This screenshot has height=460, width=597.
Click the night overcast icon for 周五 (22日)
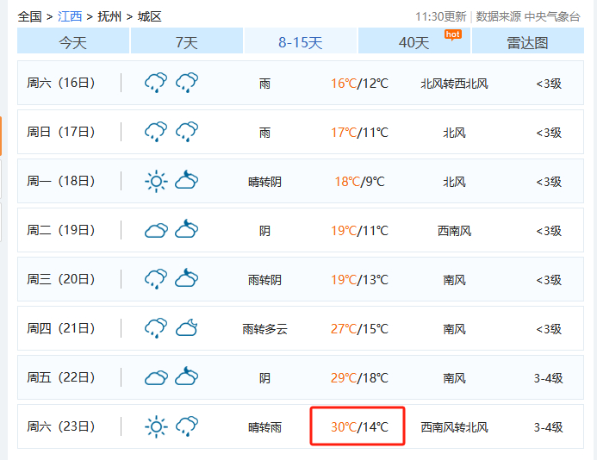[x=187, y=376]
